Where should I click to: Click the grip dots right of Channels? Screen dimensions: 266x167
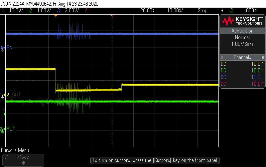pyautogui.click(x=263, y=57)
